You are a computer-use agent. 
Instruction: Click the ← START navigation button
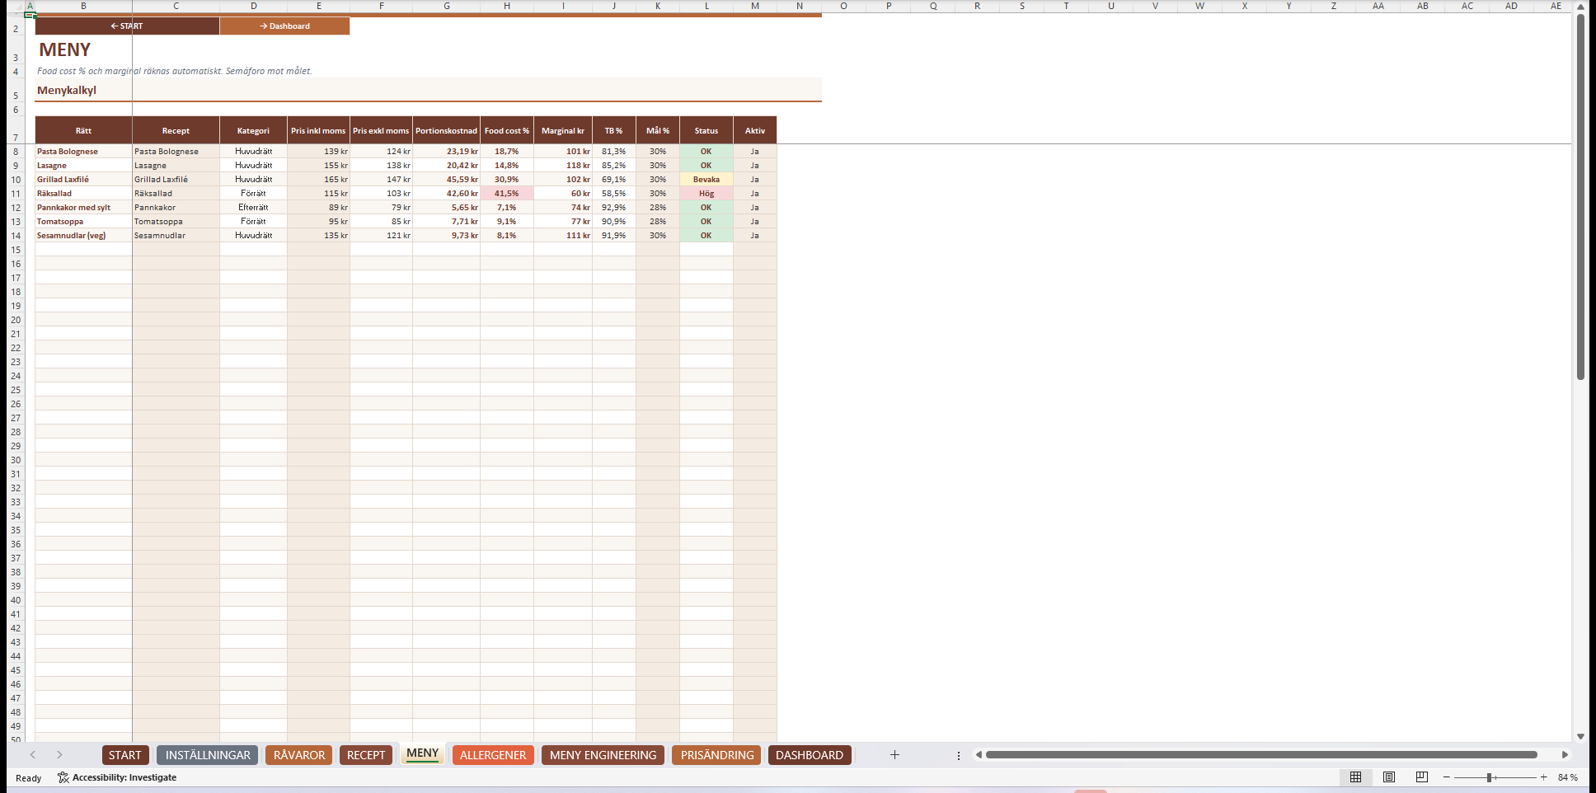[127, 26]
